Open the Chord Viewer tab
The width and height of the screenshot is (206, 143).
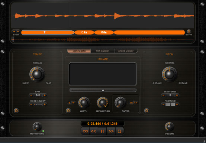tap(126, 51)
